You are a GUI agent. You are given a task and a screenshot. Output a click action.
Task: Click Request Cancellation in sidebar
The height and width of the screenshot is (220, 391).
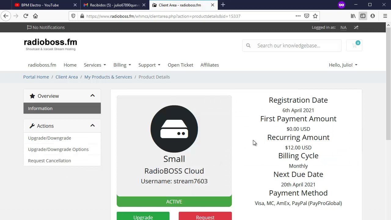click(62, 161)
